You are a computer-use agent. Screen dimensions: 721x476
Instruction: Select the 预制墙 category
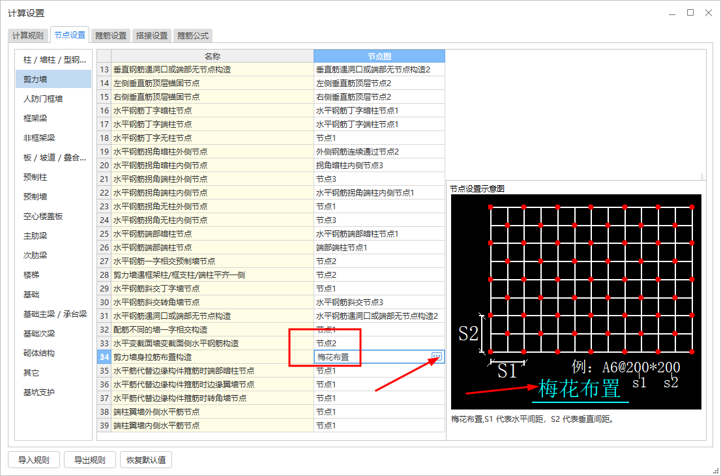click(54, 197)
